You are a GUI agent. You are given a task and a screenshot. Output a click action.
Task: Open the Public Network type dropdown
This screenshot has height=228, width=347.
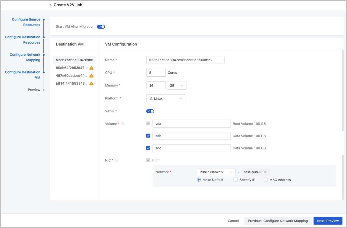tap(216, 172)
